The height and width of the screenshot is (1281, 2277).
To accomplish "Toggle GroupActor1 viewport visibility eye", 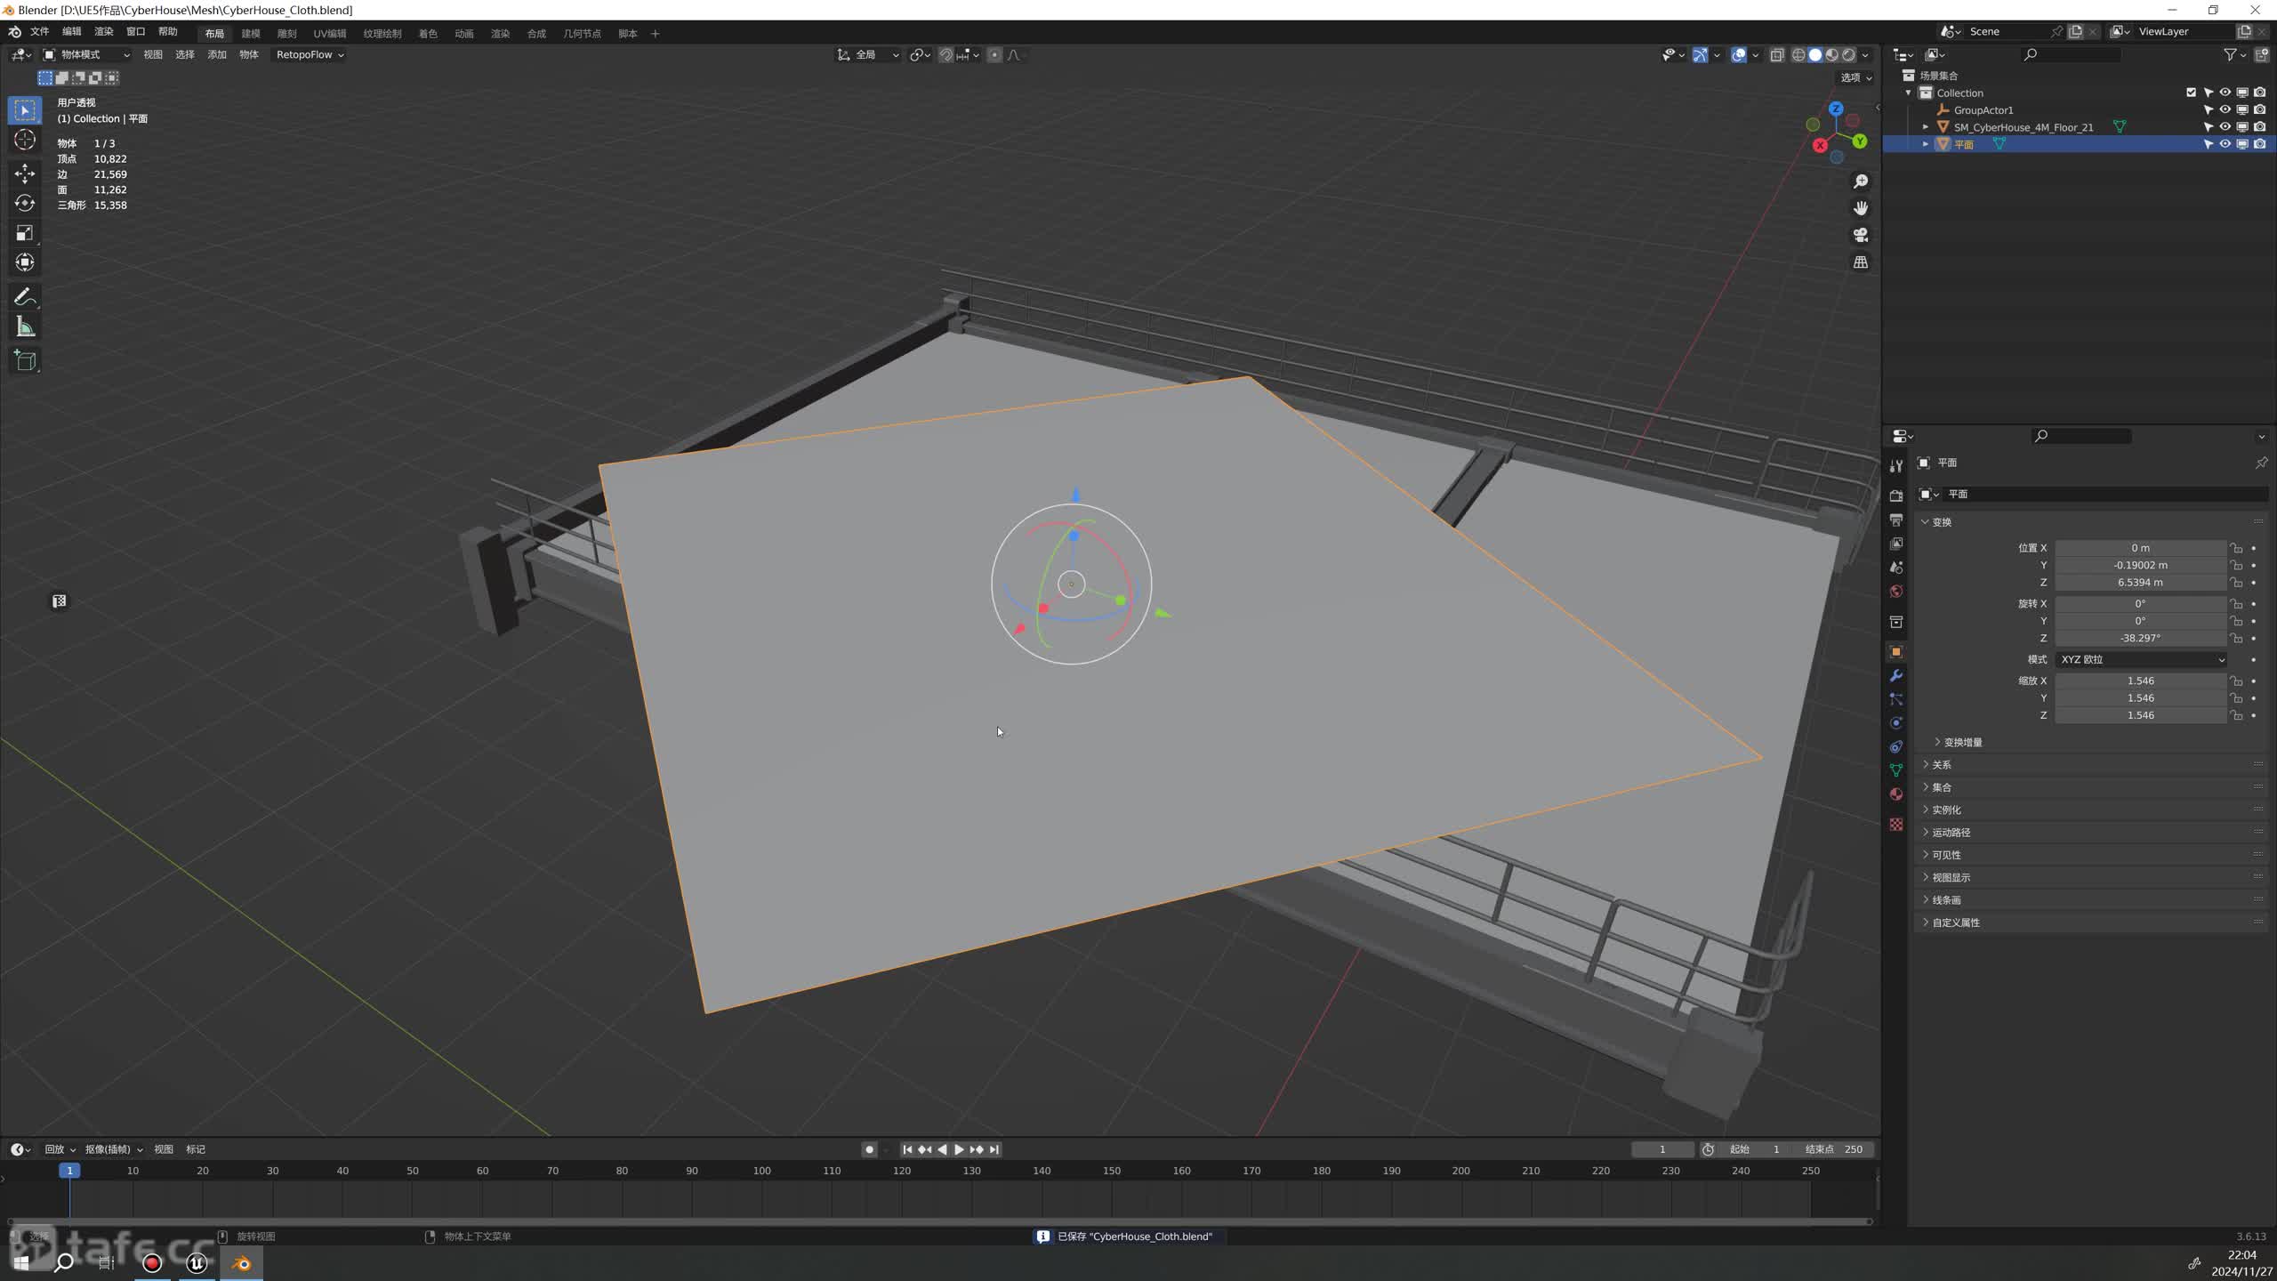I will pos(2225,109).
